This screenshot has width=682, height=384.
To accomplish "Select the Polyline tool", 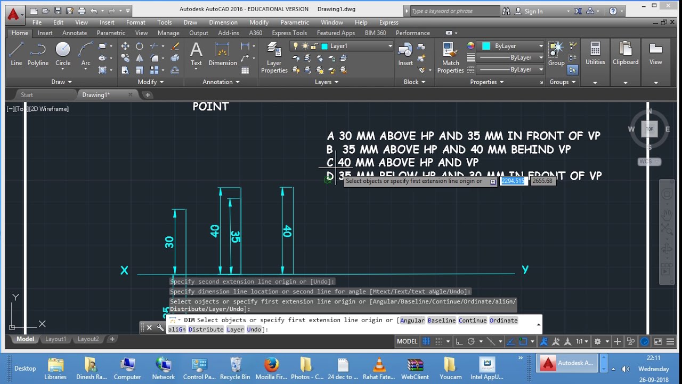I will point(38,54).
